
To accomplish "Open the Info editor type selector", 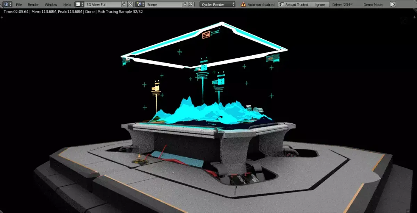I will click(8, 5).
